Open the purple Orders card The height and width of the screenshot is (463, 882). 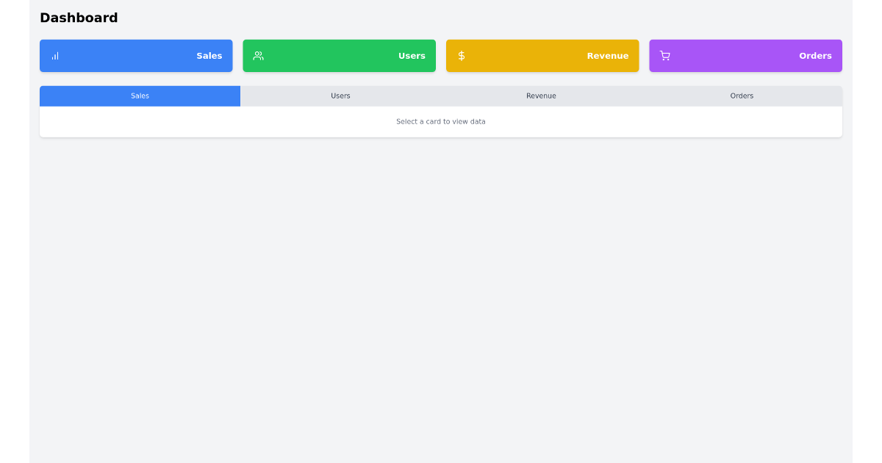[x=745, y=55]
